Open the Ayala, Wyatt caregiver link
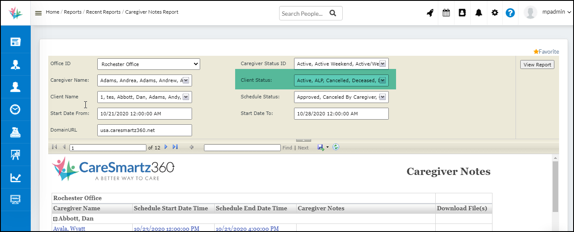The width and height of the screenshot is (574, 232). [x=69, y=229]
